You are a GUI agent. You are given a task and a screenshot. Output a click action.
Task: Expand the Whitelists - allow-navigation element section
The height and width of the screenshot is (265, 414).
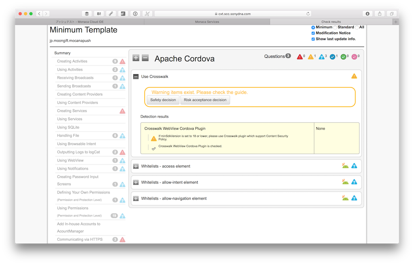point(136,198)
